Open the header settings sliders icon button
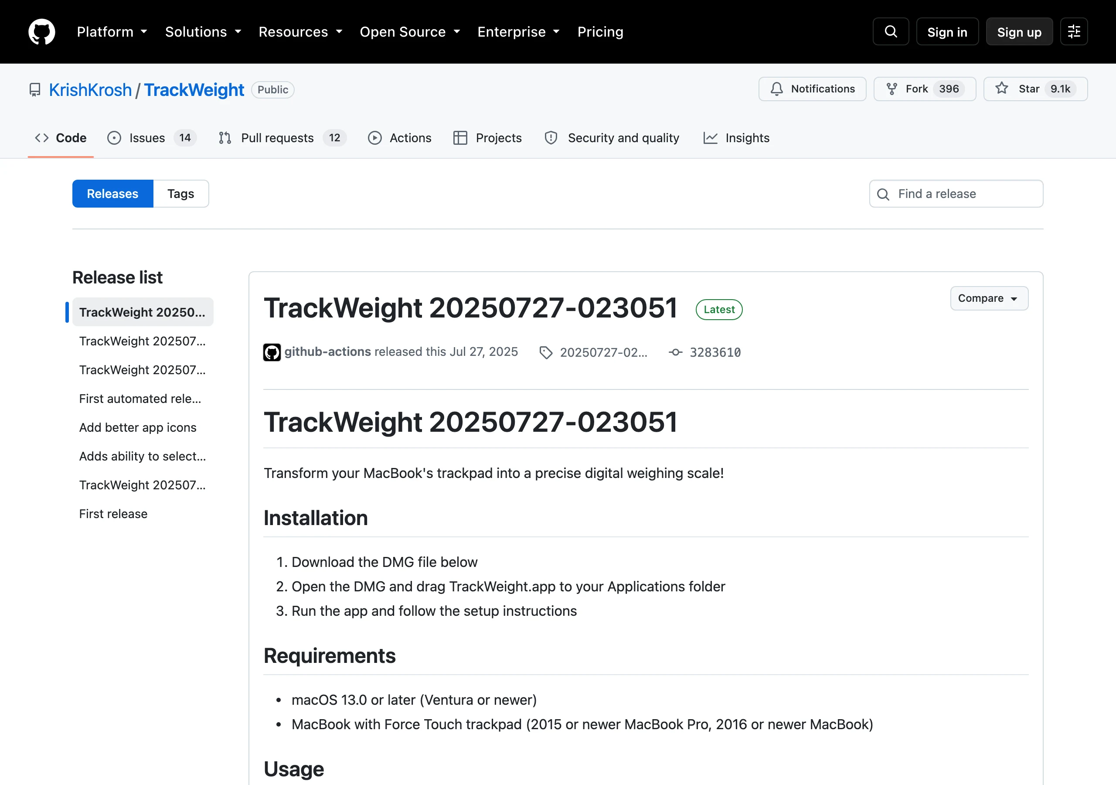The image size is (1116, 785). point(1074,31)
